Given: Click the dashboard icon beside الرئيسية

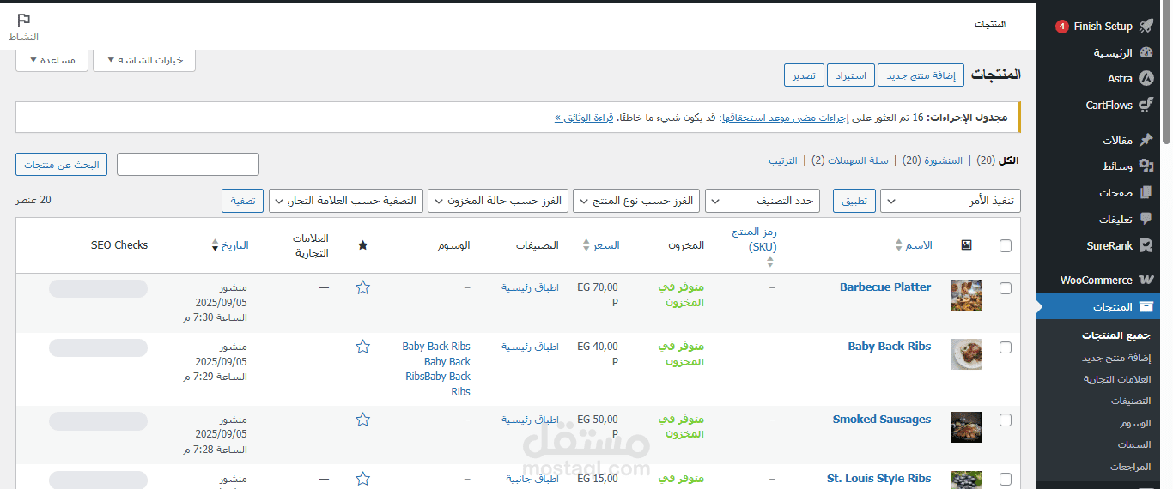Looking at the screenshot, I should coord(1146,52).
